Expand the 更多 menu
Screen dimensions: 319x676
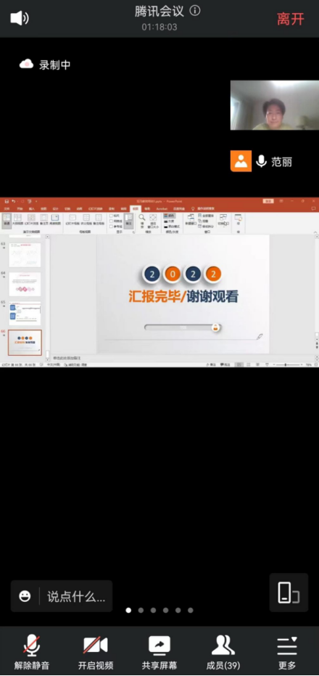pyautogui.click(x=286, y=653)
